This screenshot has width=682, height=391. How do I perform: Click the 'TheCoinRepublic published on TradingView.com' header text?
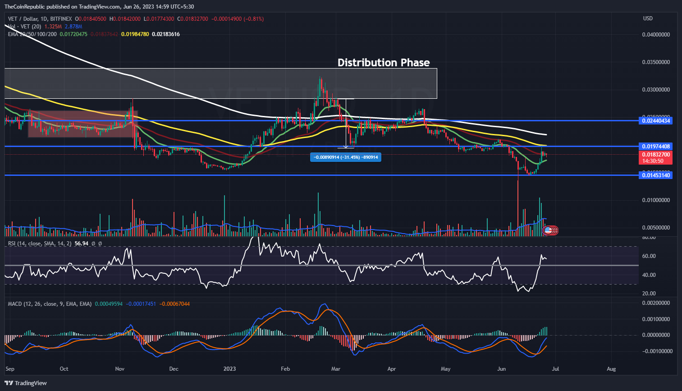click(62, 7)
